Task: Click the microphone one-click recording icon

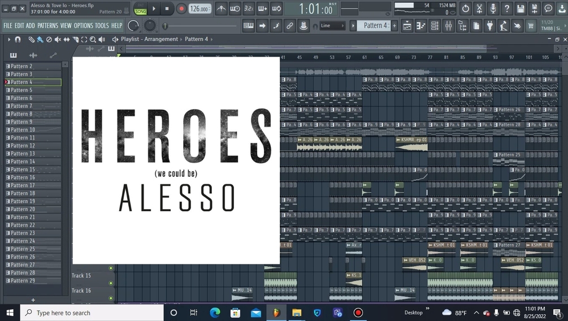Action: click(493, 8)
